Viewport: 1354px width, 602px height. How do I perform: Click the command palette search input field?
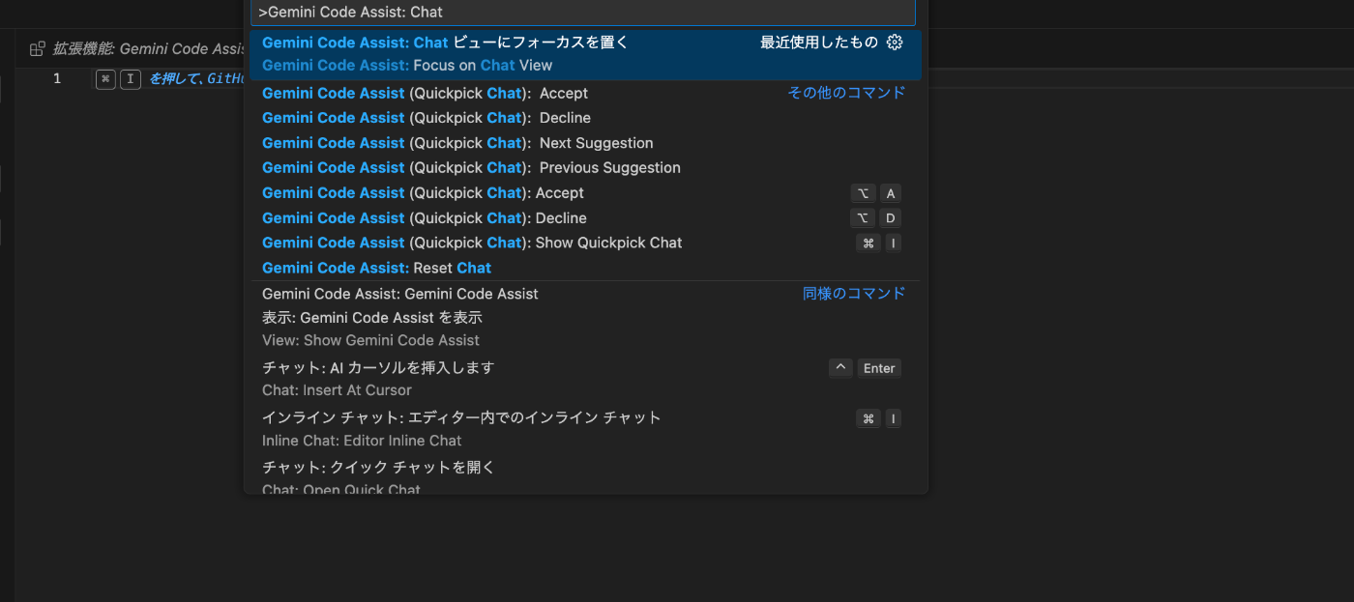[x=582, y=13]
